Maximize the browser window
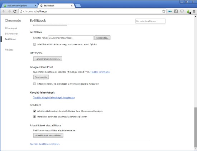 coord(187,2)
